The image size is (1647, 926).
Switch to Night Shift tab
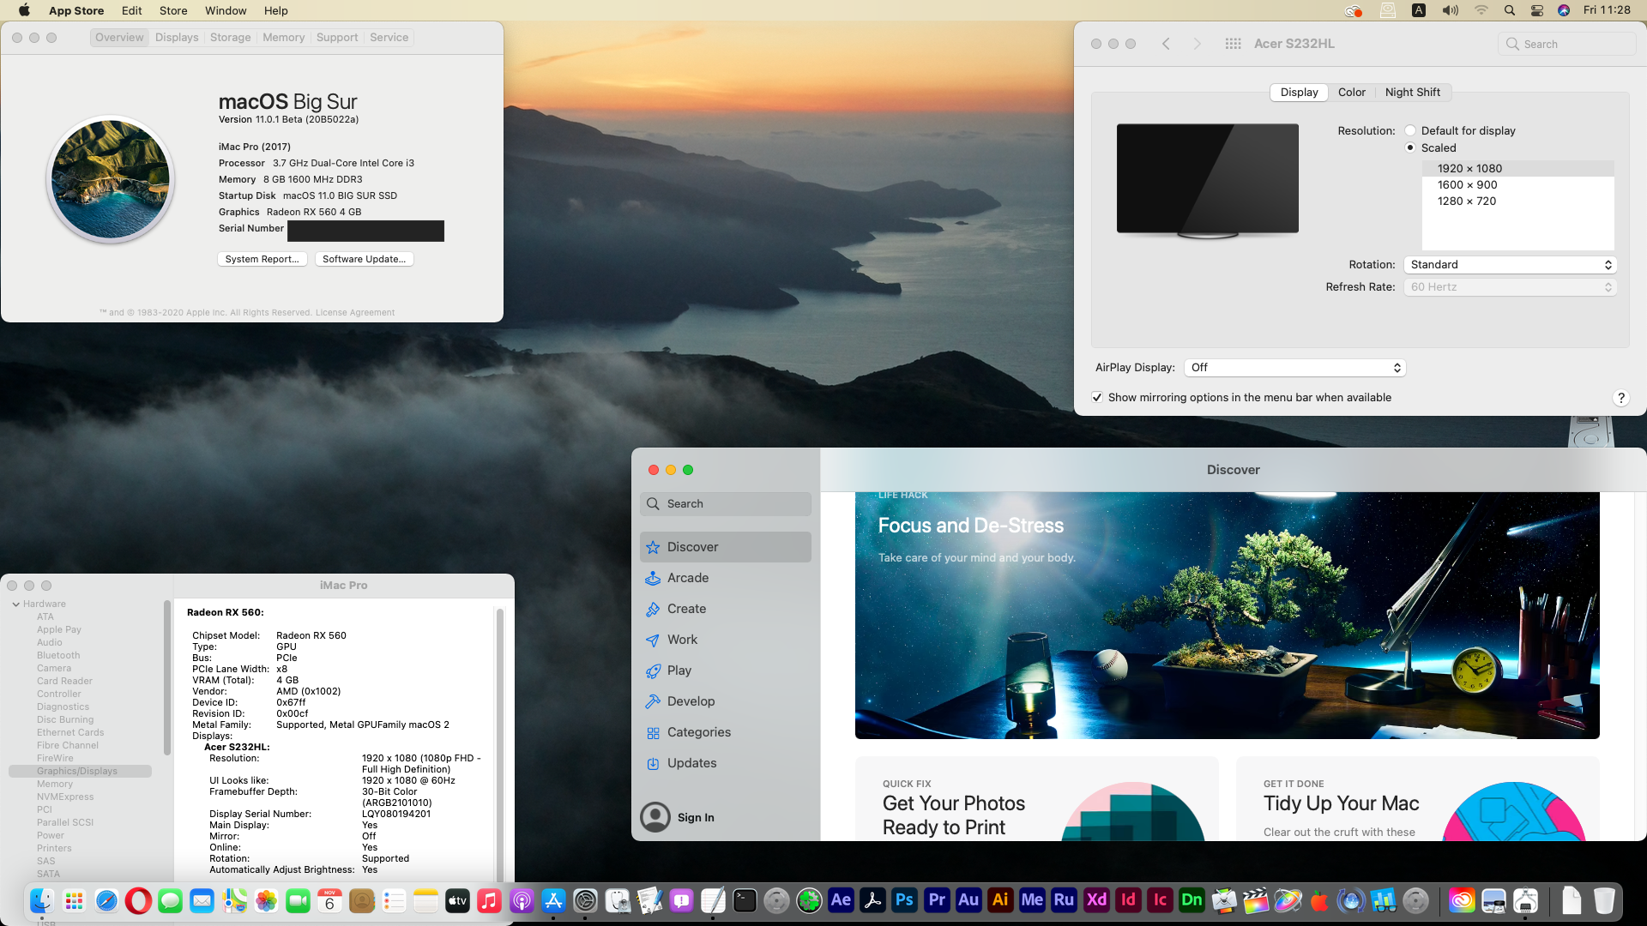[1412, 92]
